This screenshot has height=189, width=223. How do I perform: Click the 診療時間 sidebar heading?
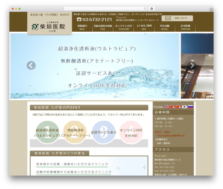pyautogui.click(x=173, y=112)
